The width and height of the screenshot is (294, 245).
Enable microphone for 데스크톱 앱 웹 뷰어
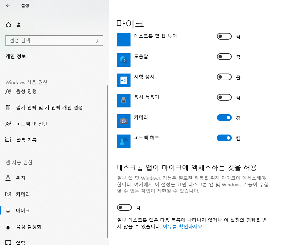pyautogui.click(x=224, y=36)
